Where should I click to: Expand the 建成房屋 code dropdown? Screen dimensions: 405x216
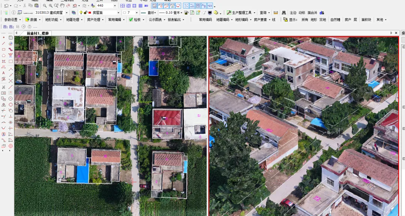click(67, 12)
